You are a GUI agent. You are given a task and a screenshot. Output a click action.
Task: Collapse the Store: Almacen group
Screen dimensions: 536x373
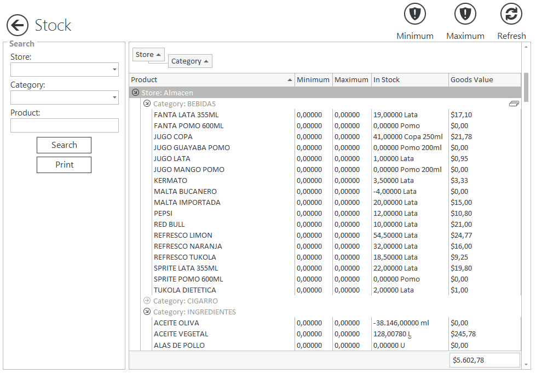(136, 93)
